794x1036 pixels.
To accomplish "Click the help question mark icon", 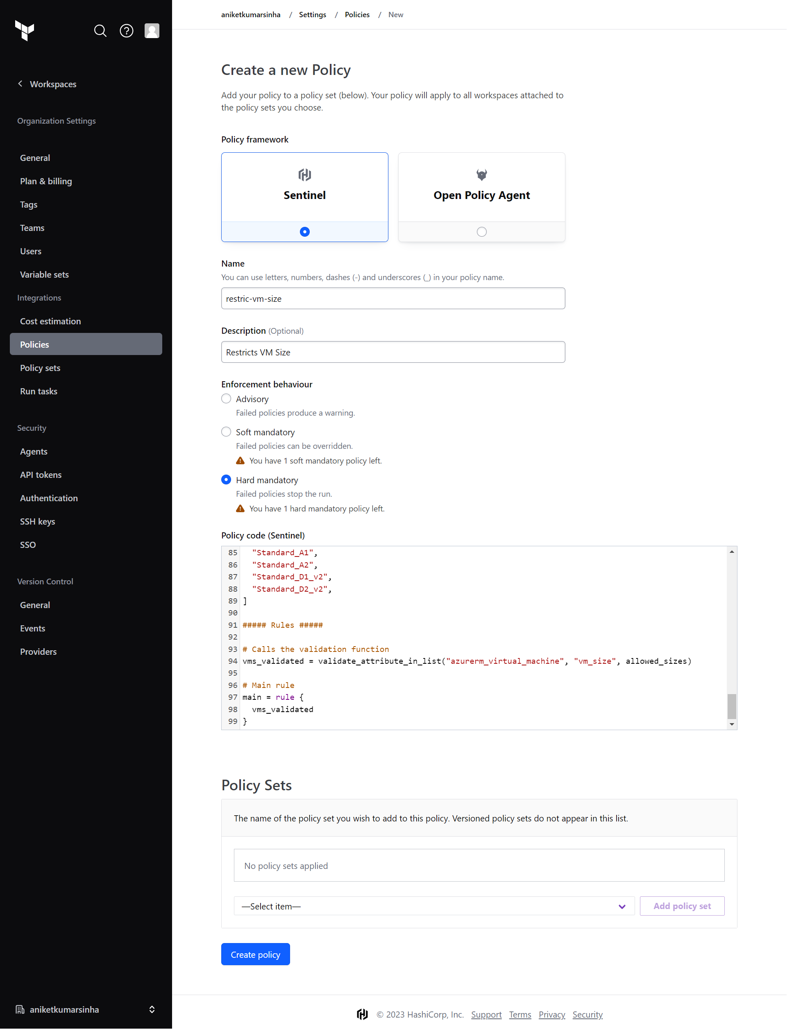I will click(x=126, y=31).
